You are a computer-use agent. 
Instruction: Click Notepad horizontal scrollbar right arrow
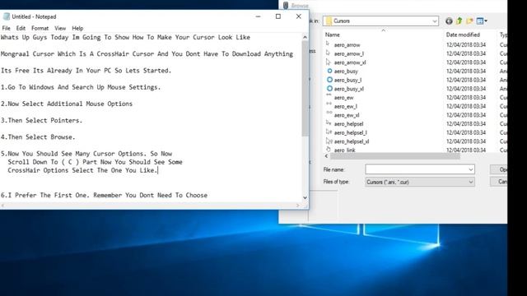tap(298, 206)
